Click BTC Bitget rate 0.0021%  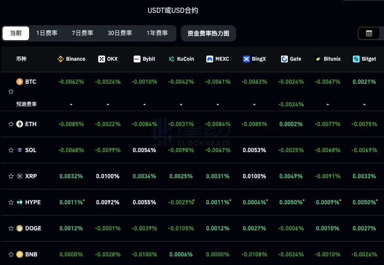click(x=364, y=82)
